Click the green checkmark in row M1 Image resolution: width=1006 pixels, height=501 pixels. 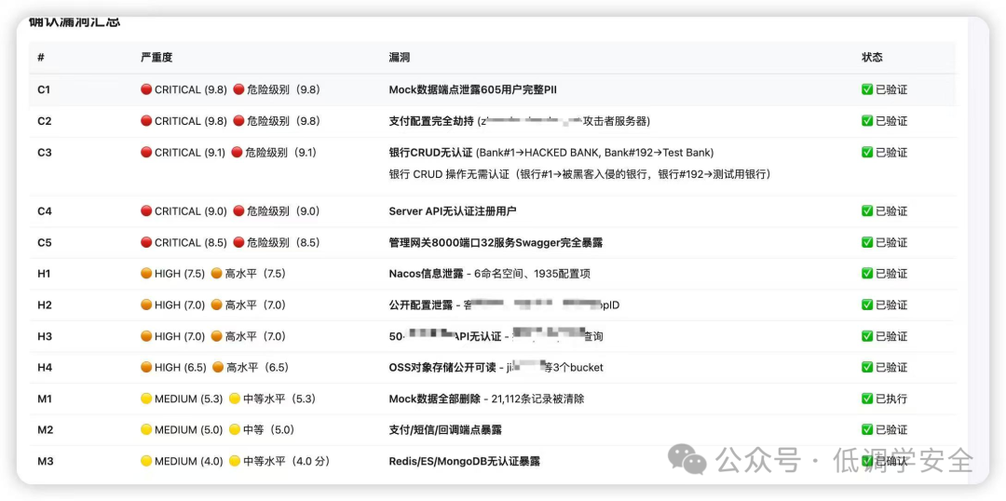pos(867,399)
